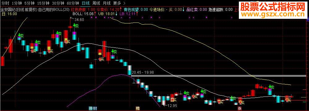Screen dimensions: 309x111
Task: Click the cyan down arrow after UB 18.01
Action: (x=116, y=14)
